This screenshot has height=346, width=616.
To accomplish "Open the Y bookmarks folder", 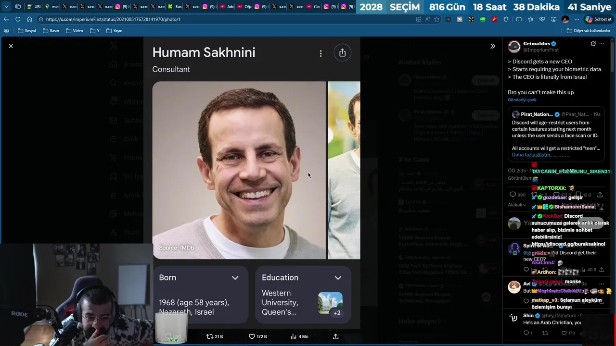I will [x=95, y=31].
